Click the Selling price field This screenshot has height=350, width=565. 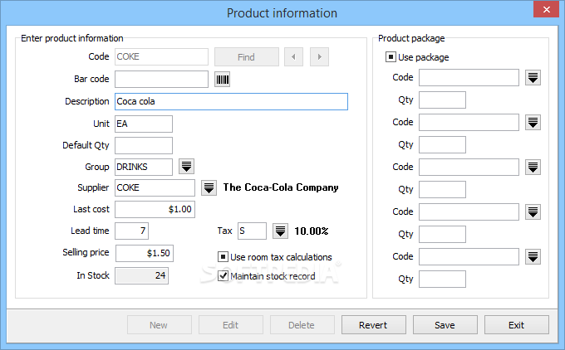coord(145,253)
